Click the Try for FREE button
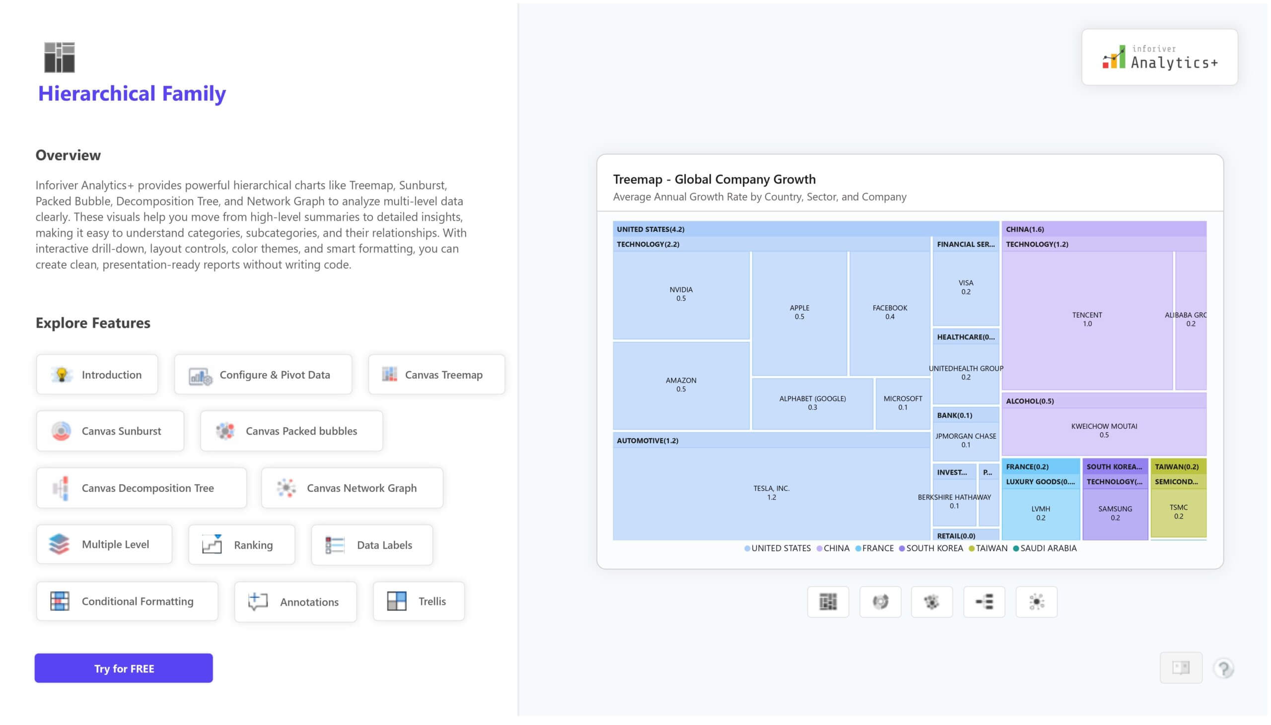Viewport: 1271px width, 725px height. click(x=123, y=668)
